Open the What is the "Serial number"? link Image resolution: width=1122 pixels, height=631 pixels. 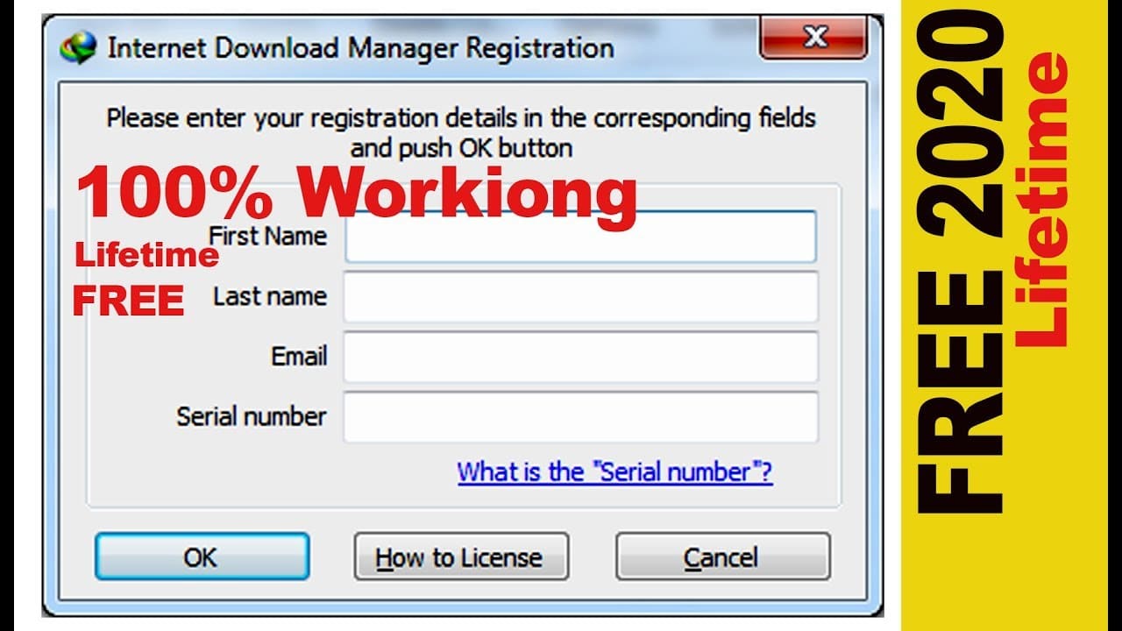tap(614, 472)
